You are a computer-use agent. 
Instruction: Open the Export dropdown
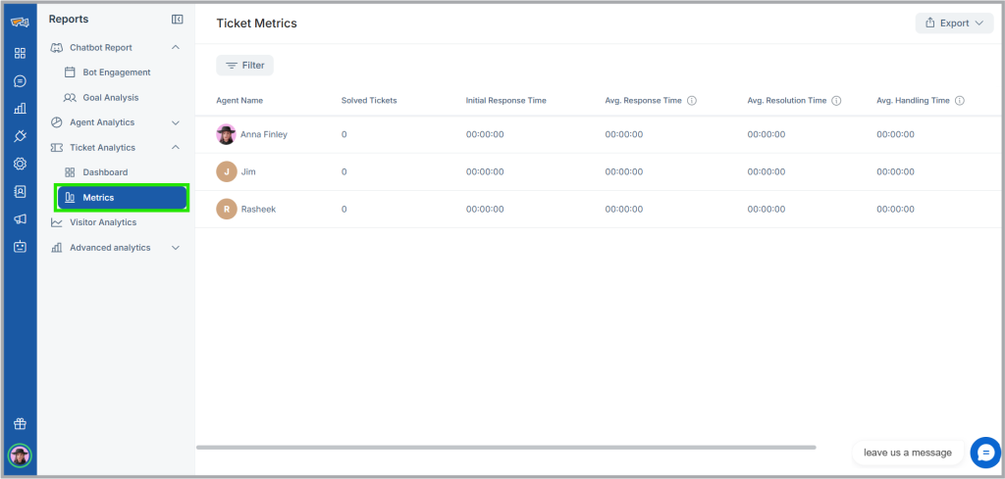(x=954, y=24)
